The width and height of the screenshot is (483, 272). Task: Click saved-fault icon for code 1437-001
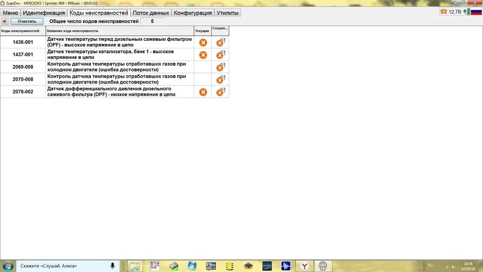pos(220,55)
